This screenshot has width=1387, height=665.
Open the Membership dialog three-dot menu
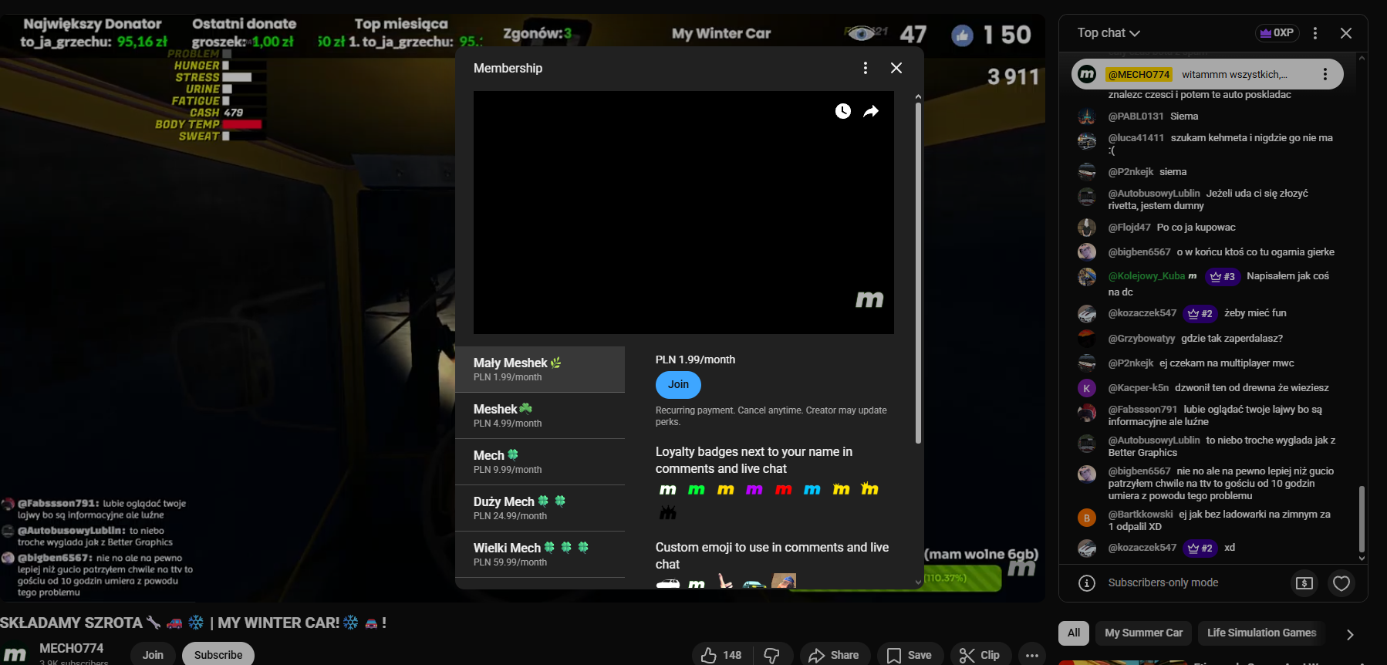pyautogui.click(x=866, y=68)
